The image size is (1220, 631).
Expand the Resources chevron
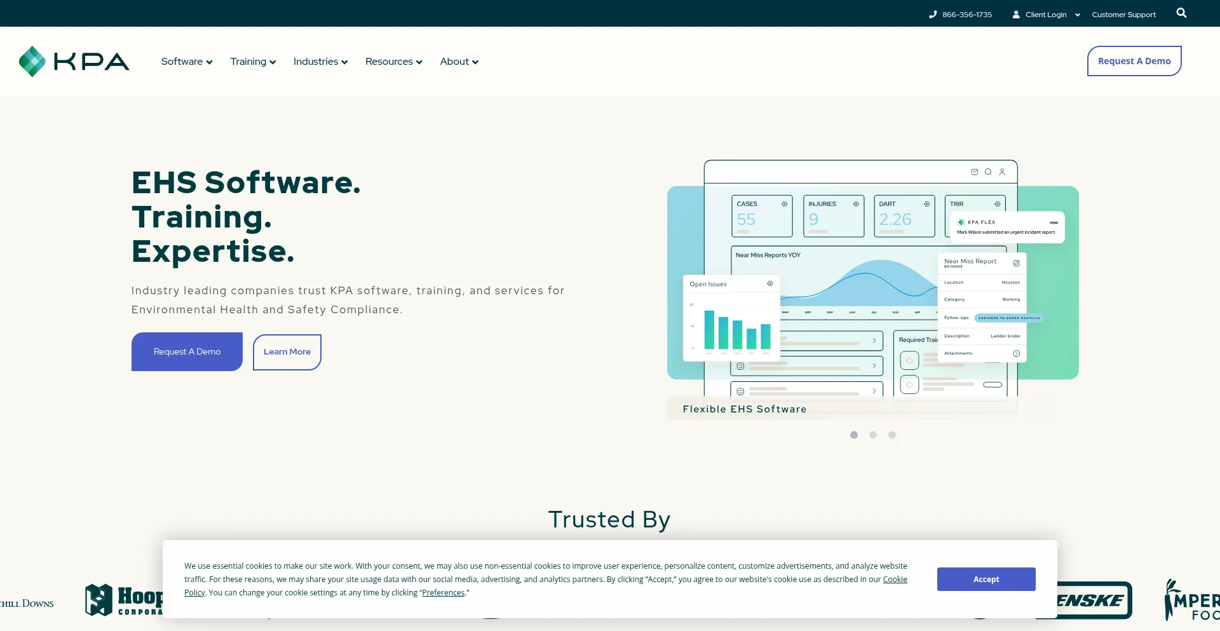click(x=419, y=62)
